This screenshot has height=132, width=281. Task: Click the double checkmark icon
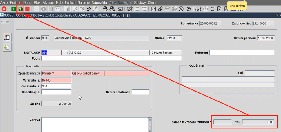(x=89, y=9)
